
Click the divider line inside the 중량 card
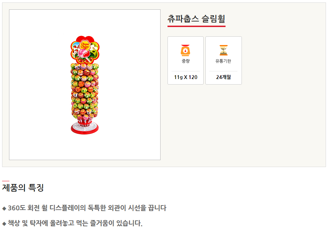point(186,71)
